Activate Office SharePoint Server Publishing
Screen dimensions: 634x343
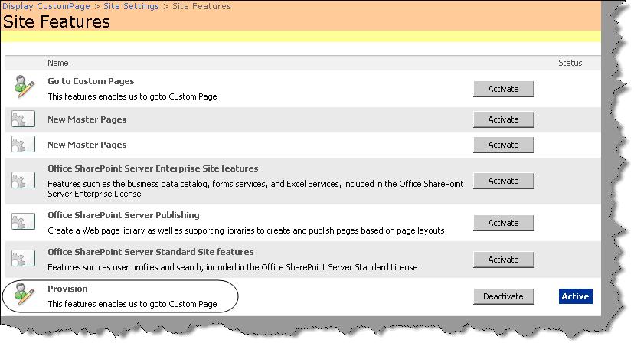[503, 223]
